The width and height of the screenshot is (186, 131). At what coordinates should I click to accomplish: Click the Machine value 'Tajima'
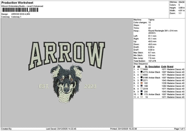pos(151,20)
